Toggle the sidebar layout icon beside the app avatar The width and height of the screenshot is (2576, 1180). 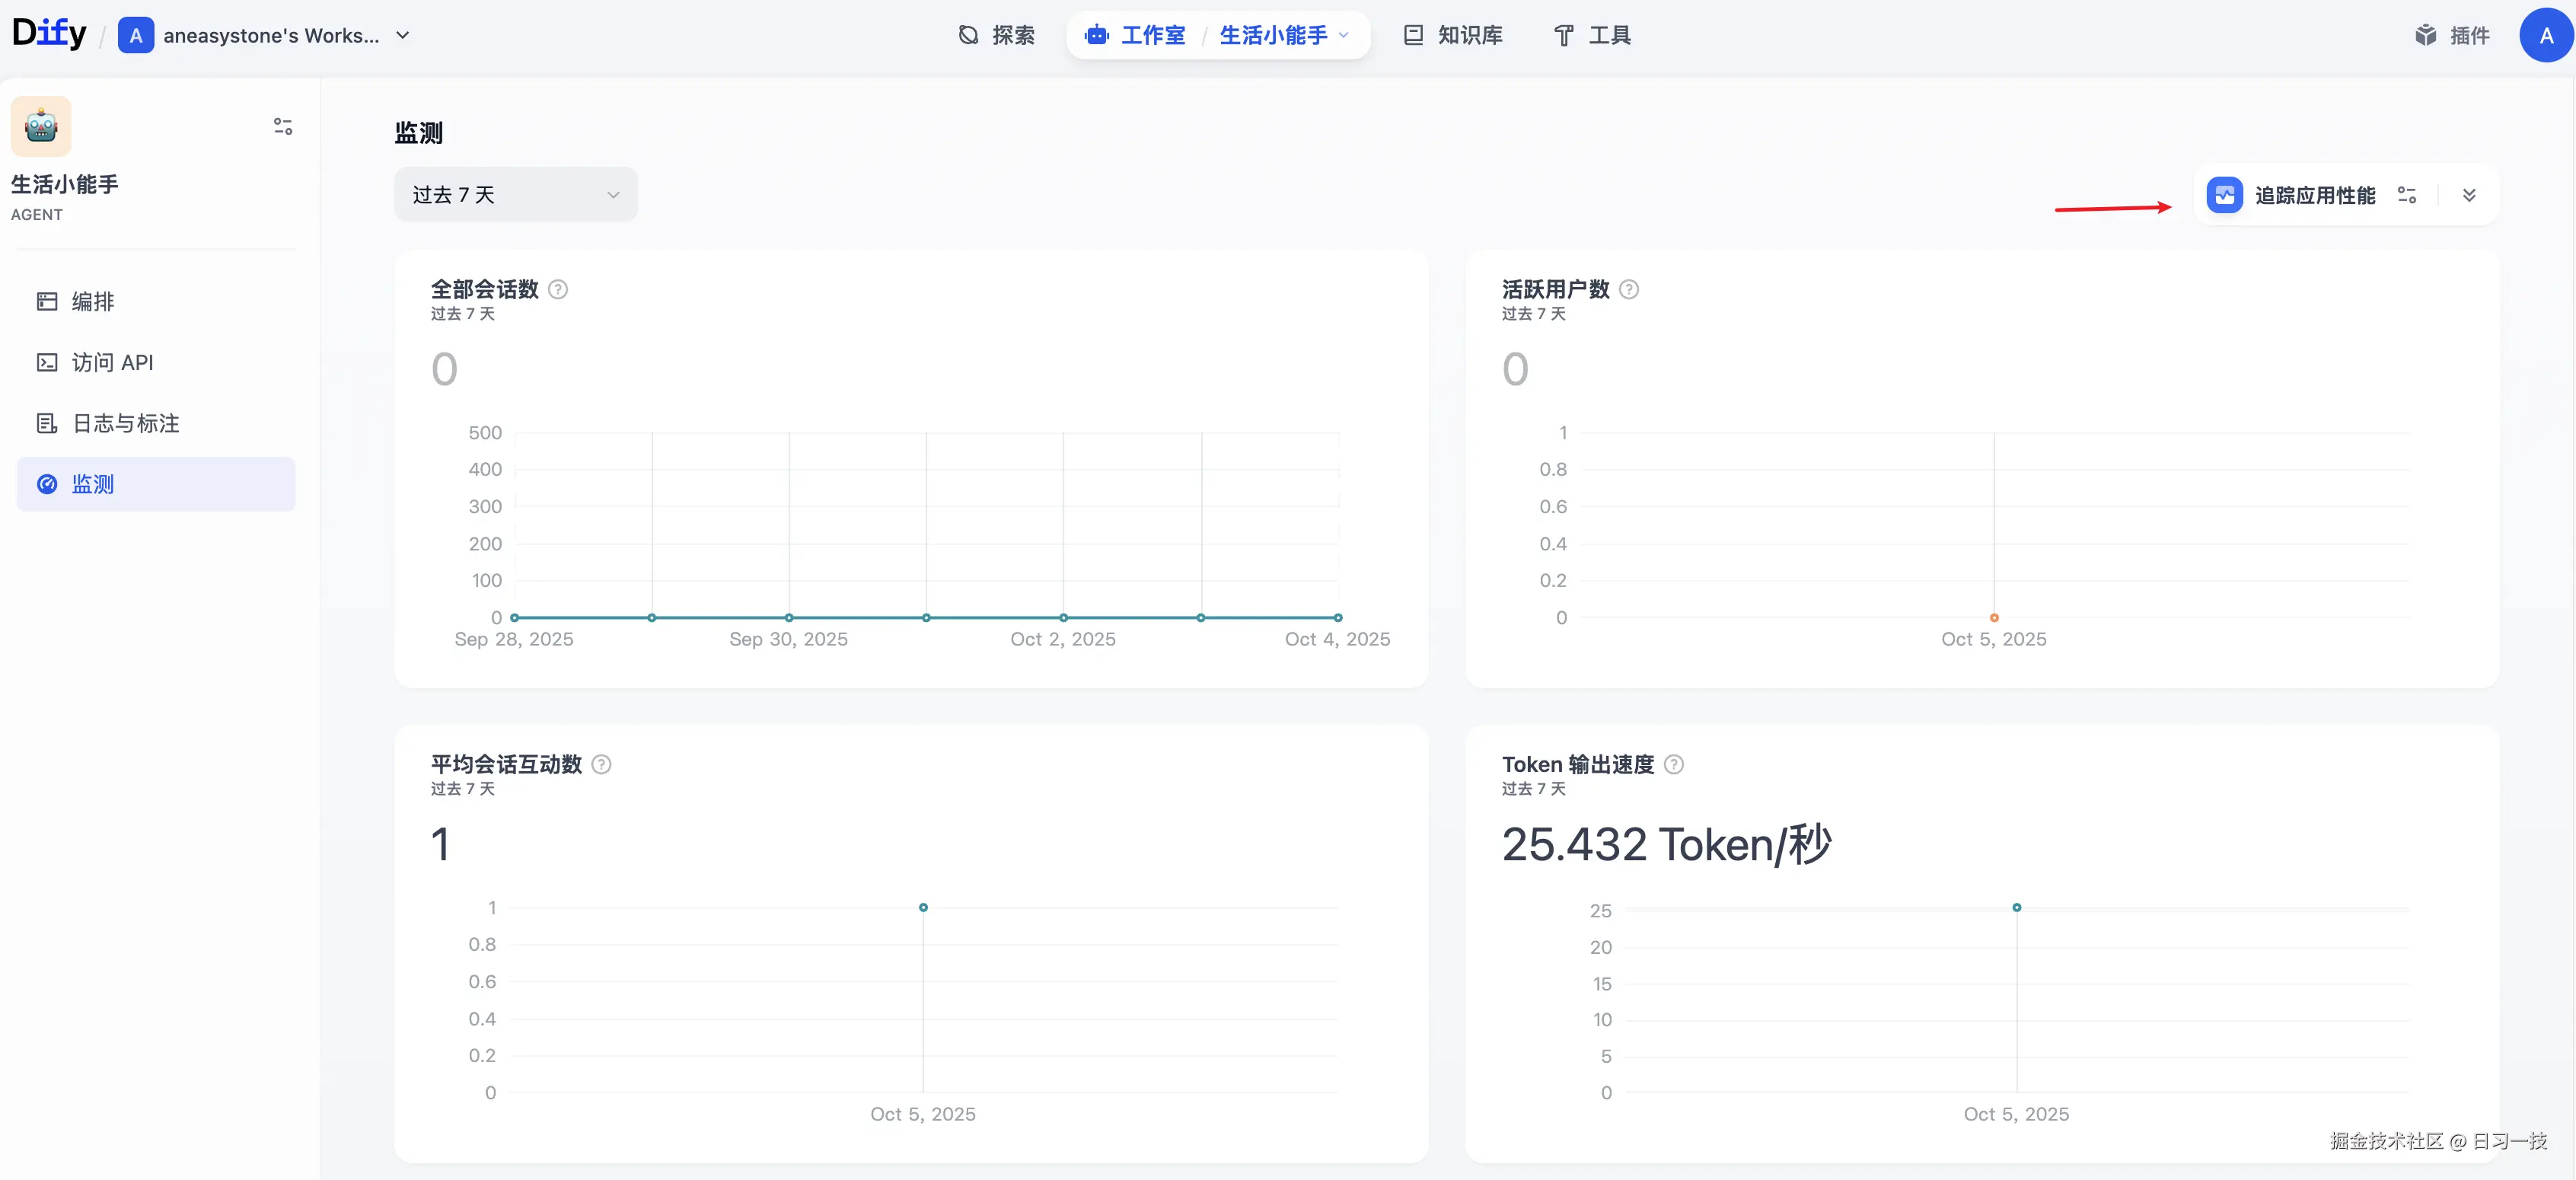(283, 126)
